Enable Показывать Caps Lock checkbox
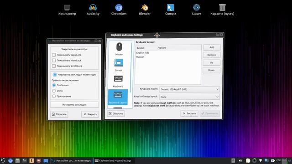292x164 pixels. click(54, 55)
